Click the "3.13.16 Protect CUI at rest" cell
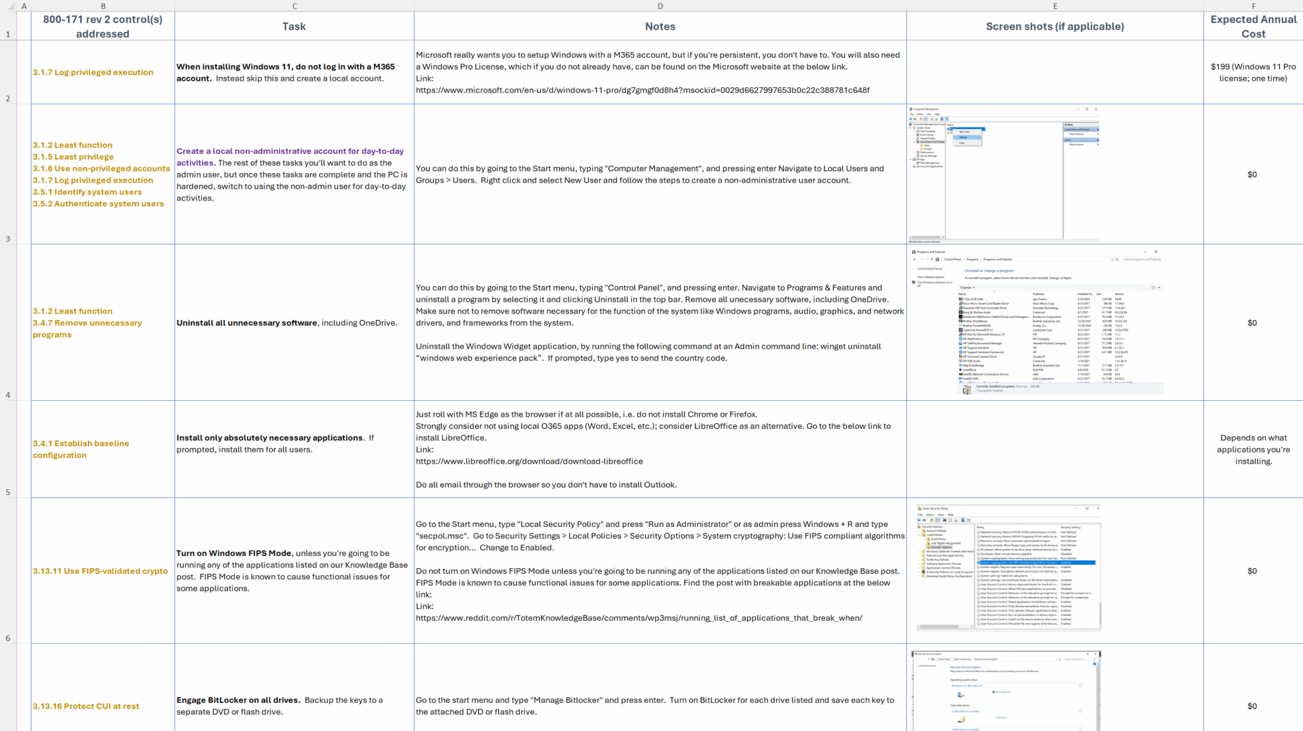1303x731 pixels. click(86, 706)
